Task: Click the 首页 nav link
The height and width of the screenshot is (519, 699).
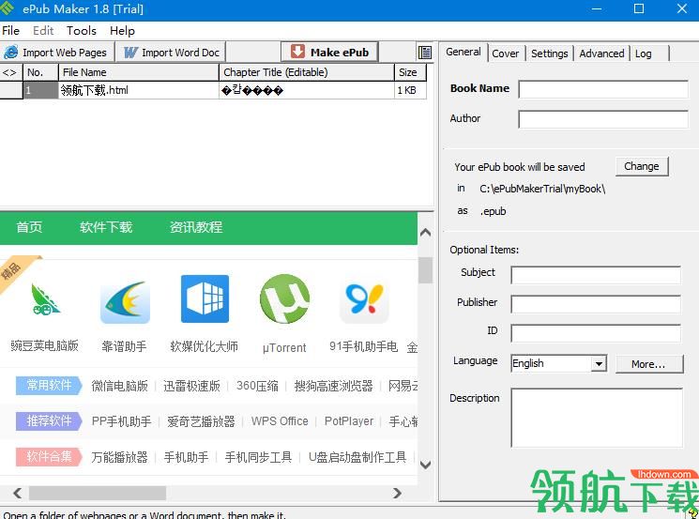Action: [x=29, y=227]
